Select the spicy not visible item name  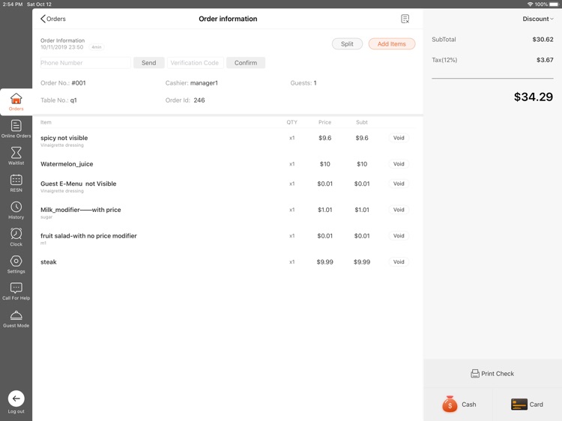pos(64,138)
